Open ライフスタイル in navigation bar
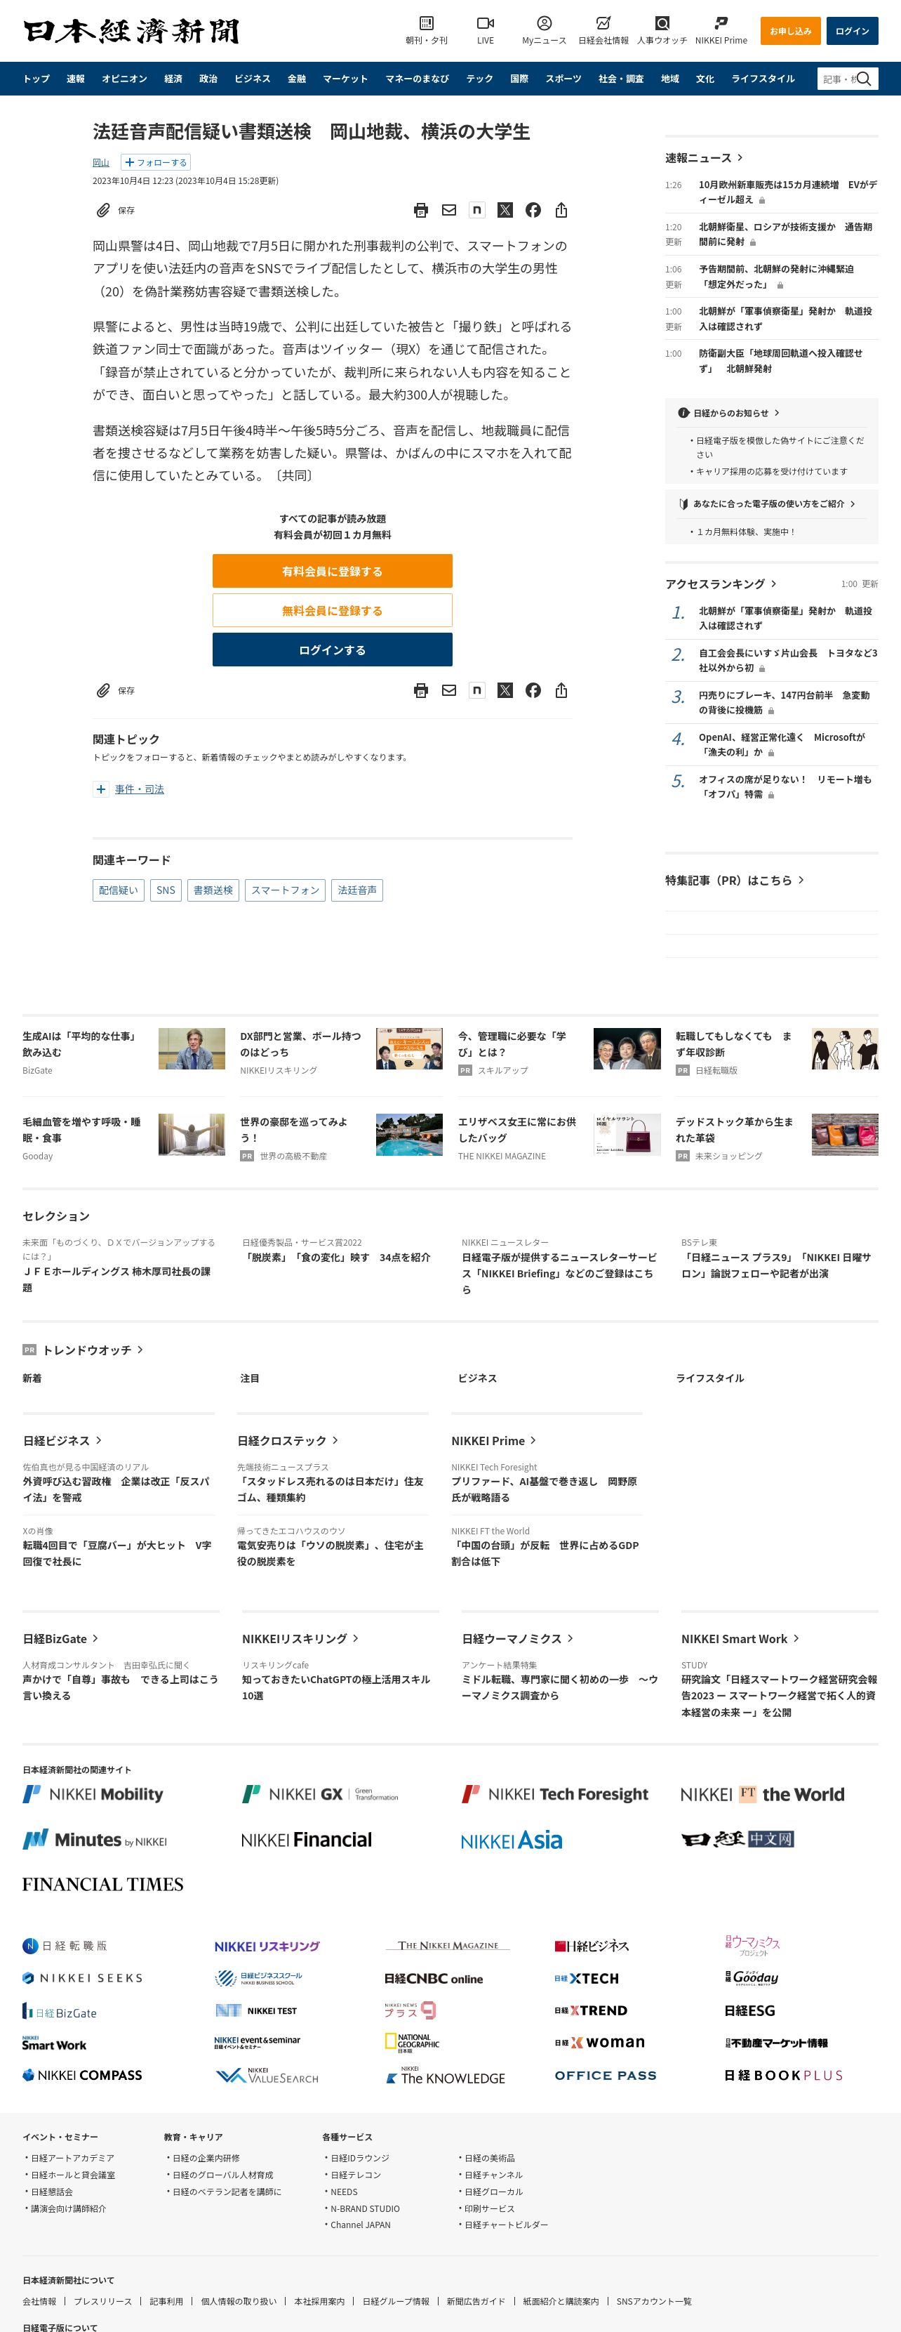The image size is (901, 2332). tap(763, 79)
